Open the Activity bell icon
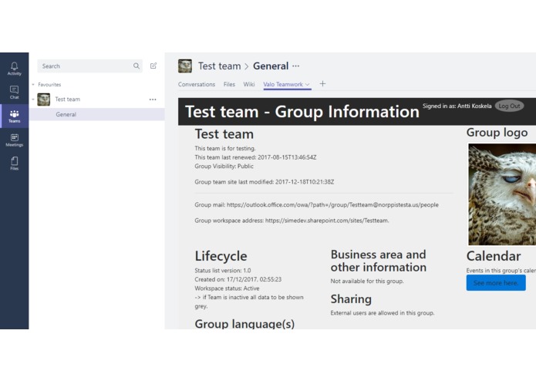Image resolution: width=536 pixels, height=381 pixels. 15,69
